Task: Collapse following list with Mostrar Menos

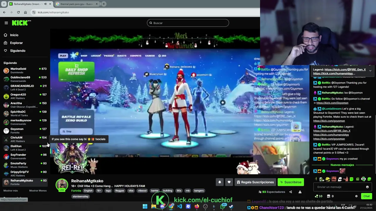Action: [x=38, y=190]
